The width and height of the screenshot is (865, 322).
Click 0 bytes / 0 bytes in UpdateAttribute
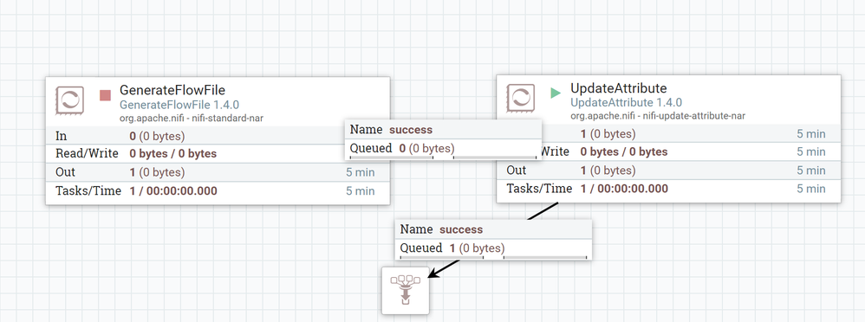point(624,151)
